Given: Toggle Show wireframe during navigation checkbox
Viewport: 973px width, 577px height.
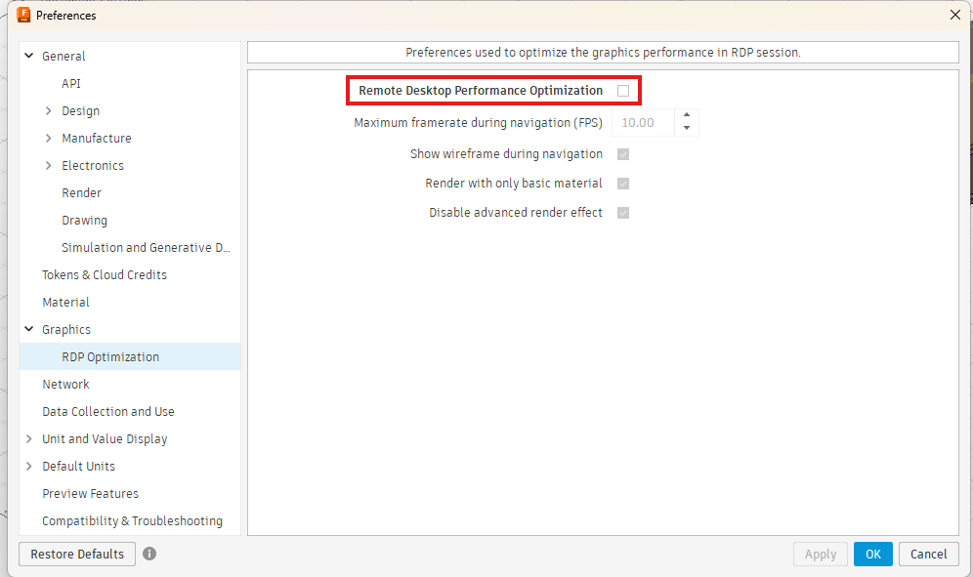Looking at the screenshot, I should 623,154.
